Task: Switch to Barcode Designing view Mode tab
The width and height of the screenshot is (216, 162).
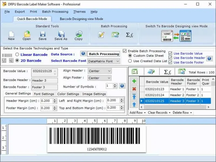Action: click(82, 19)
